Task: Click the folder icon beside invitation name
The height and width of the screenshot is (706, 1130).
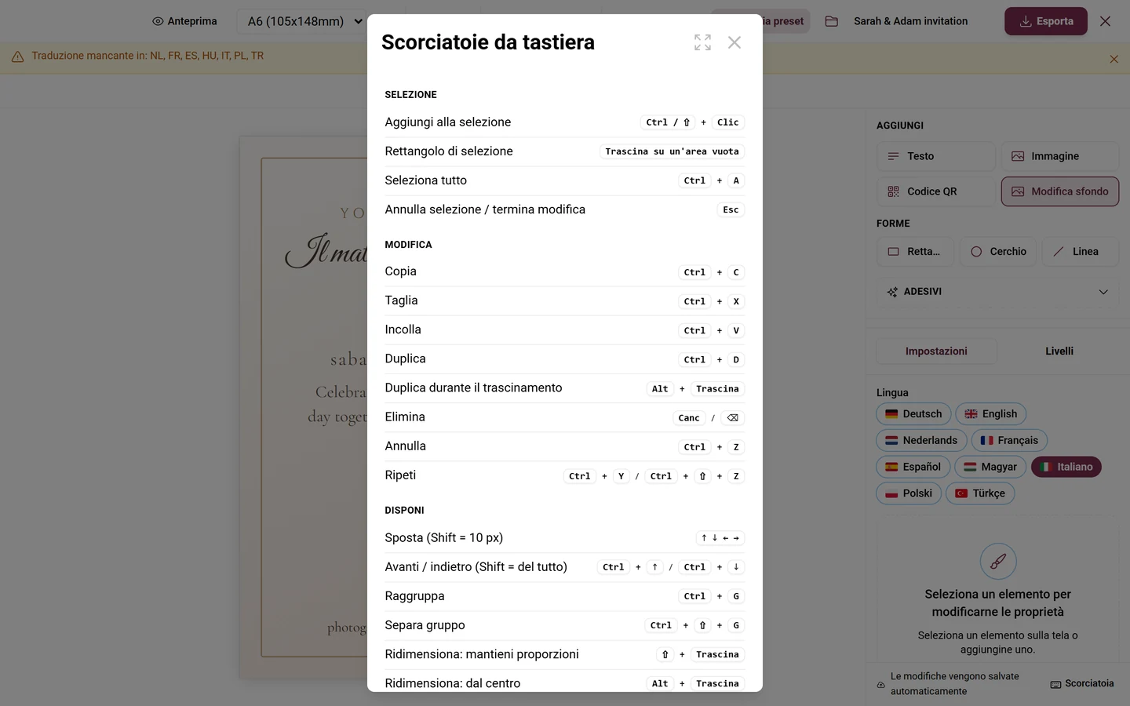Action: click(832, 21)
